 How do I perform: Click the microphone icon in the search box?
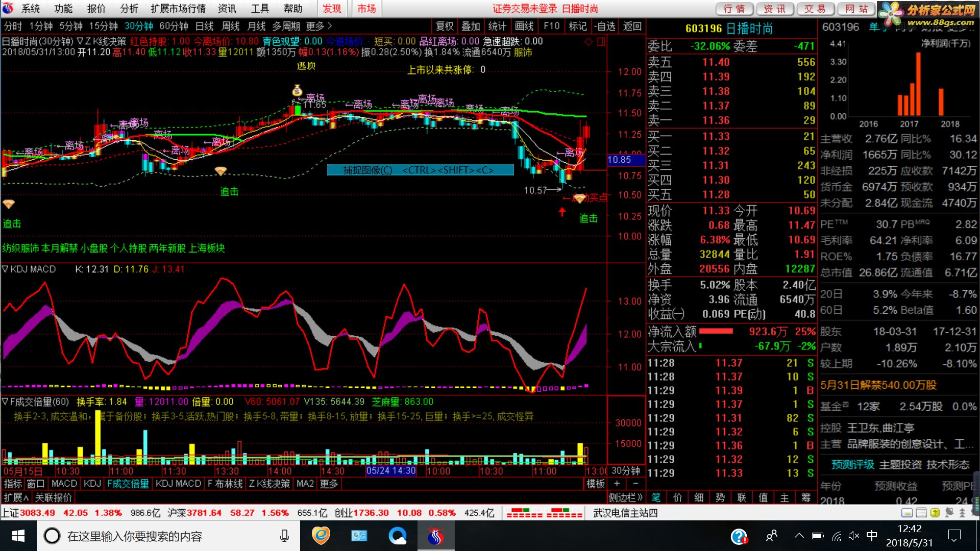pos(284,536)
